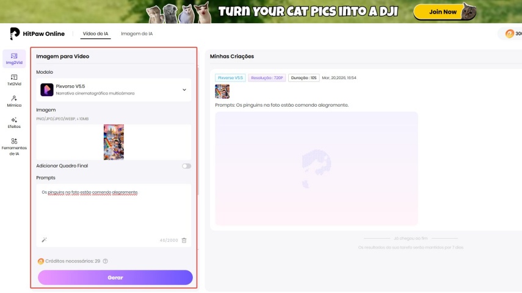Click the Imagem para Vídeo heading
This screenshot has height=293, width=522.
63,57
